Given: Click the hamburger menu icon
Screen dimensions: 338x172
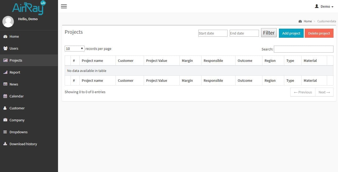Looking at the screenshot, I should point(64,6).
